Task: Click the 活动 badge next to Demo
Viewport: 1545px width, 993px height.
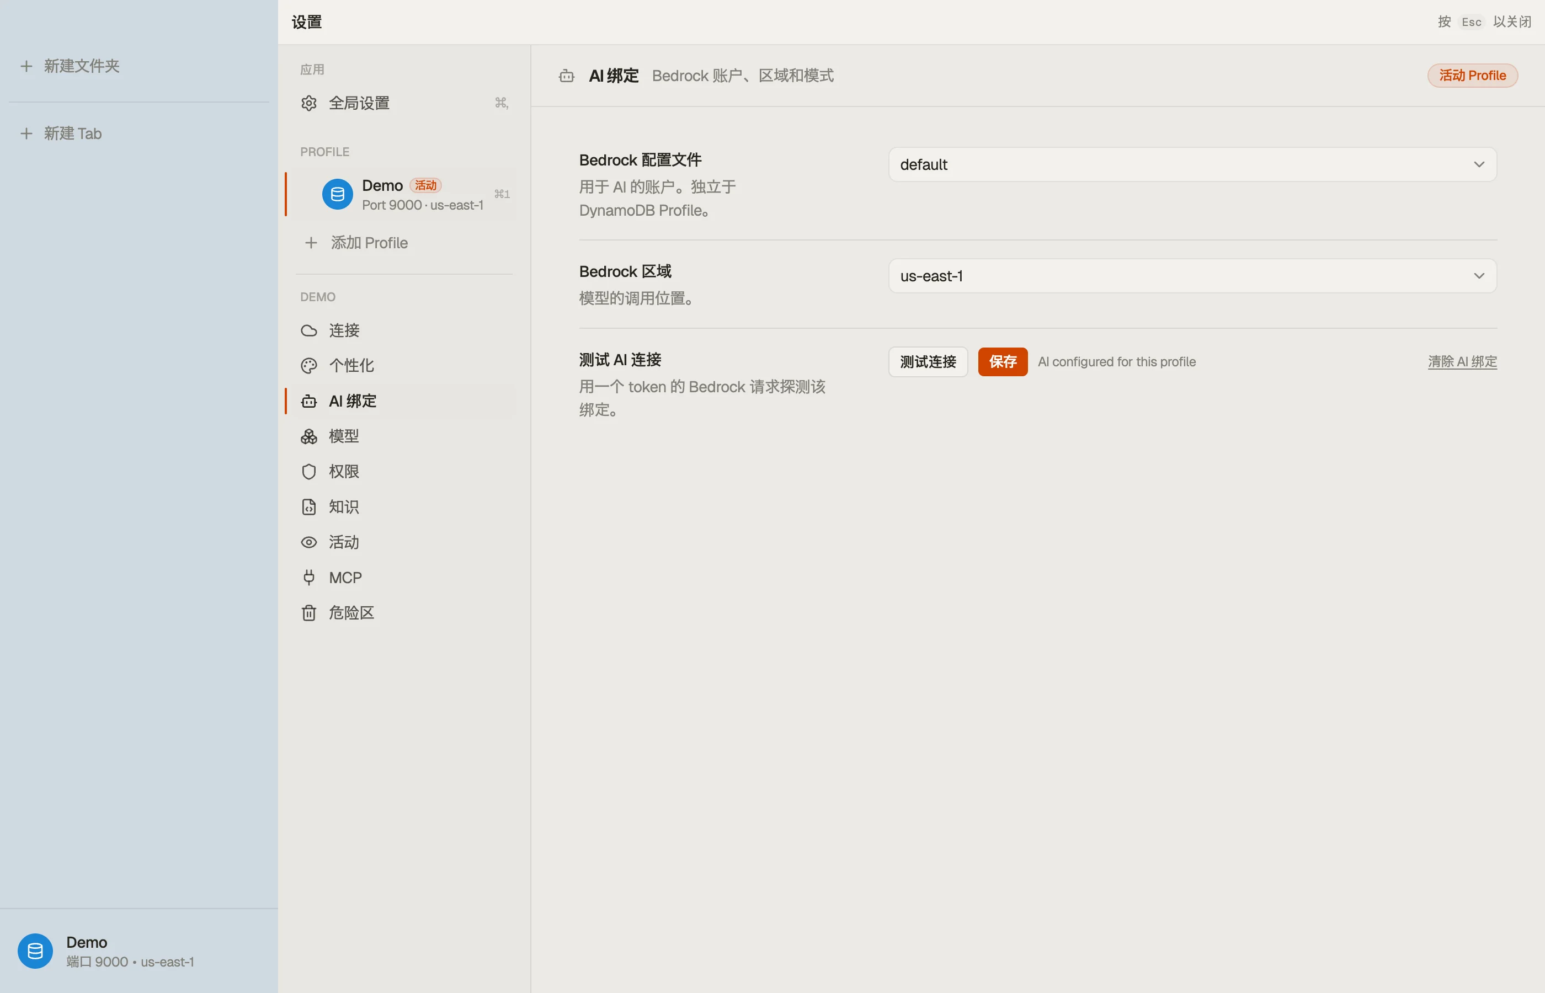Action: coord(425,186)
